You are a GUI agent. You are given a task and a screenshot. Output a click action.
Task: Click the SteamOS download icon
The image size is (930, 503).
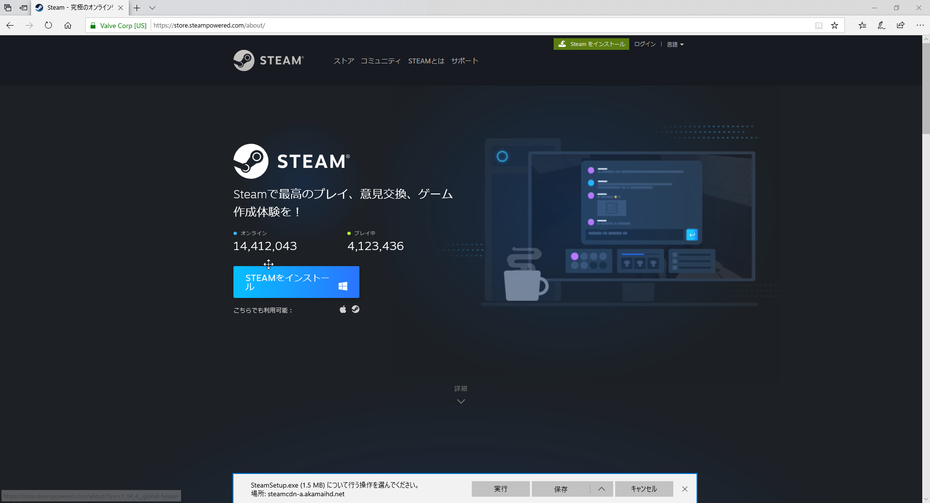click(356, 310)
